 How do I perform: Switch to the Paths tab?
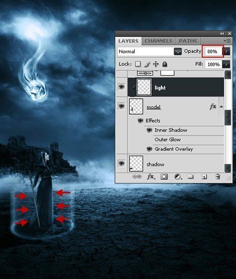188,41
